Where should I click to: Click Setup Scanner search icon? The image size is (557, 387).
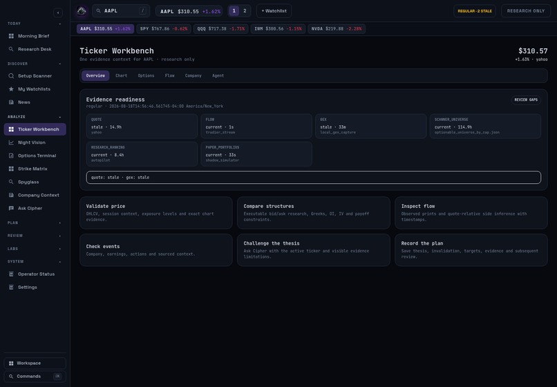click(x=11, y=76)
